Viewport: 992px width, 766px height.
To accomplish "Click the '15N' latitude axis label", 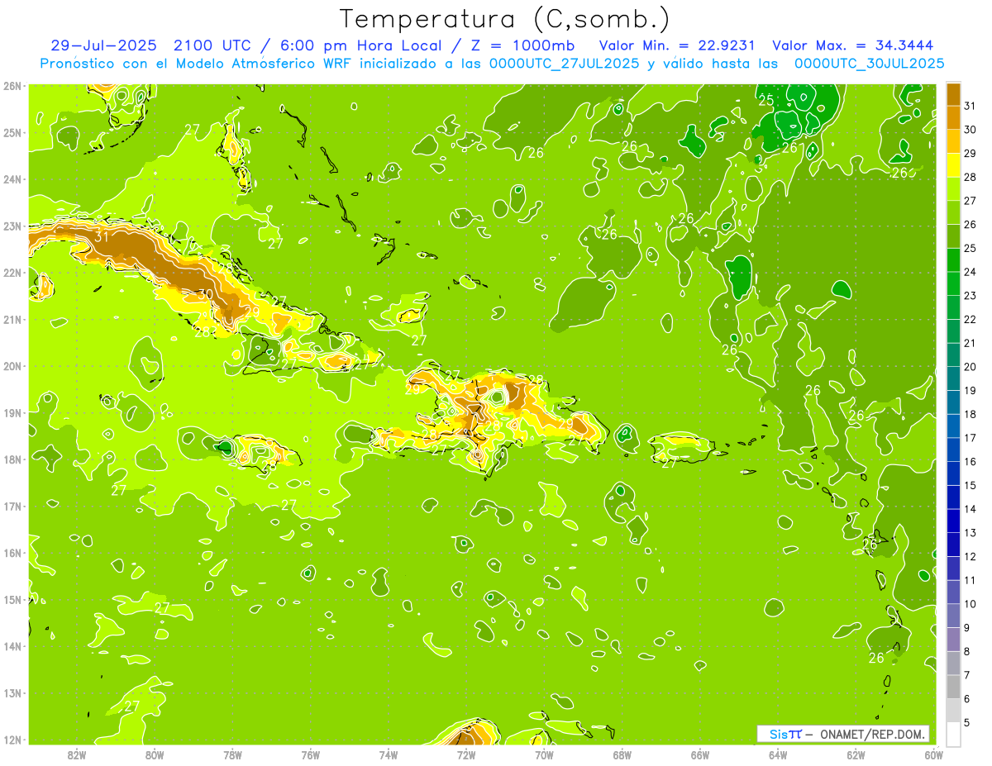I will point(12,599).
